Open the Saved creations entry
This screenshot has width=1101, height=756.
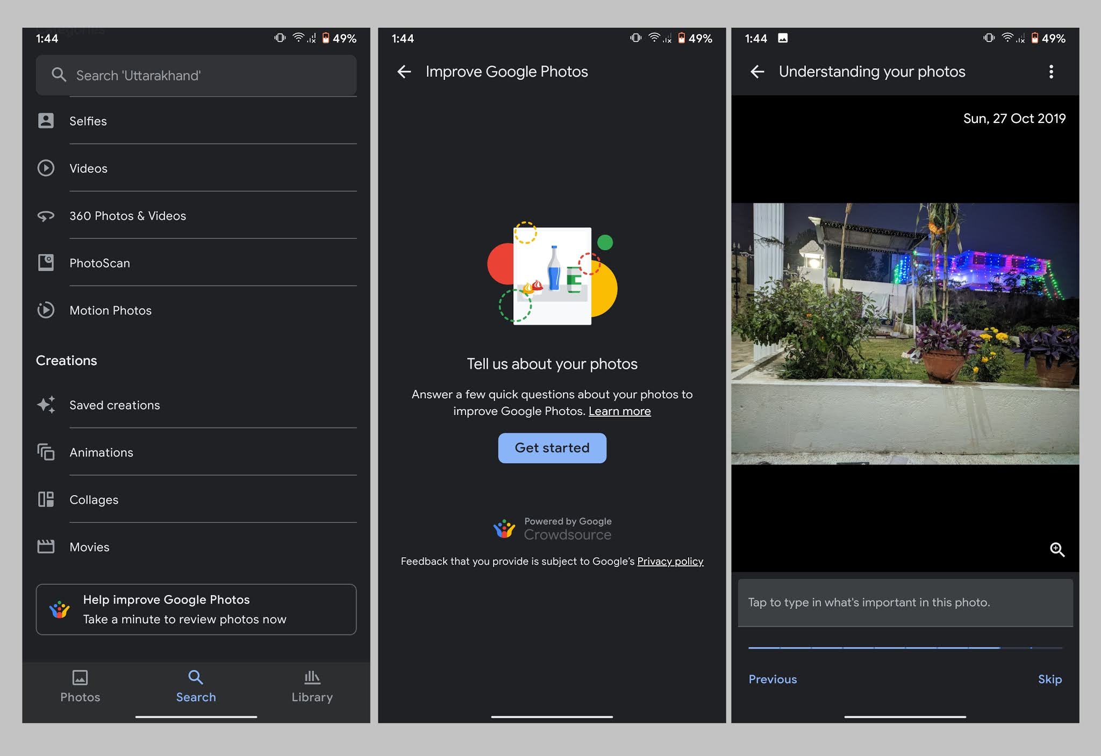point(196,404)
